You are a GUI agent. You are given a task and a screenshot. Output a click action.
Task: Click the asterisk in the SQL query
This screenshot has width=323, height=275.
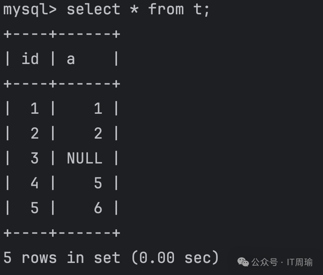click(134, 9)
